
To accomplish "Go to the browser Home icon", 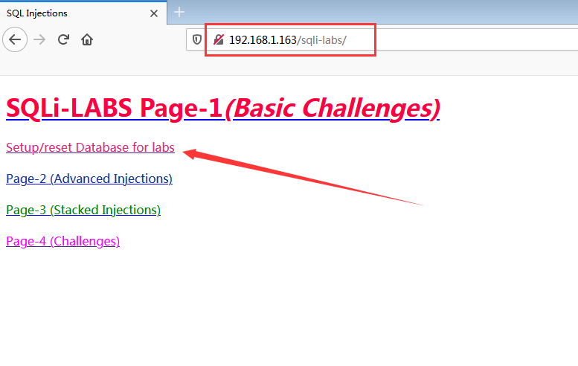I will pyautogui.click(x=87, y=39).
